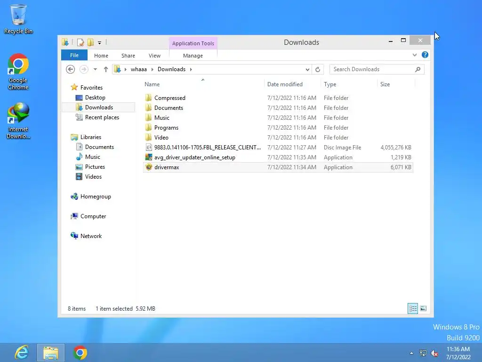Open Videos library in navigation pane
The height and width of the screenshot is (362, 482).
click(x=93, y=176)
